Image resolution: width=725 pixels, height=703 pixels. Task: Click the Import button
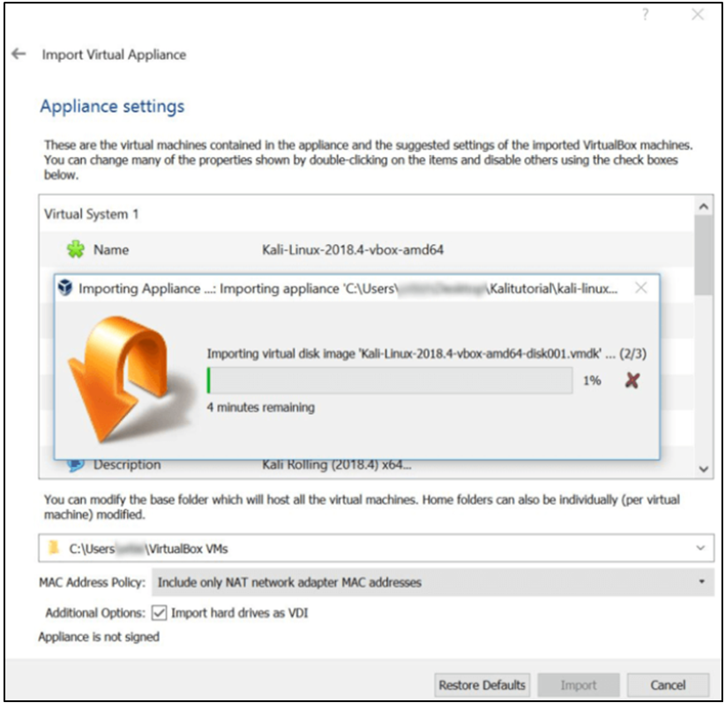(x=578, y=684)
